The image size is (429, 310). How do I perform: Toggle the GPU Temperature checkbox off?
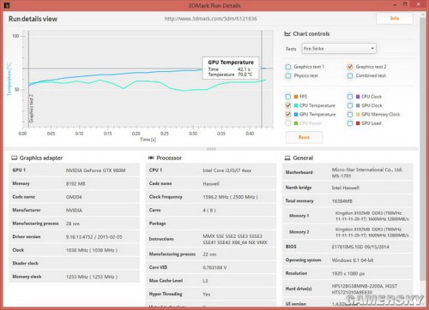click(x=288, y=115)
